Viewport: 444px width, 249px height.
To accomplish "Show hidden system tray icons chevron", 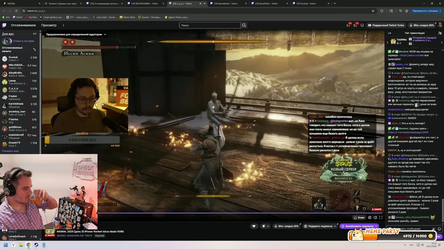I will pyautogui.click(x=404, y=245).
